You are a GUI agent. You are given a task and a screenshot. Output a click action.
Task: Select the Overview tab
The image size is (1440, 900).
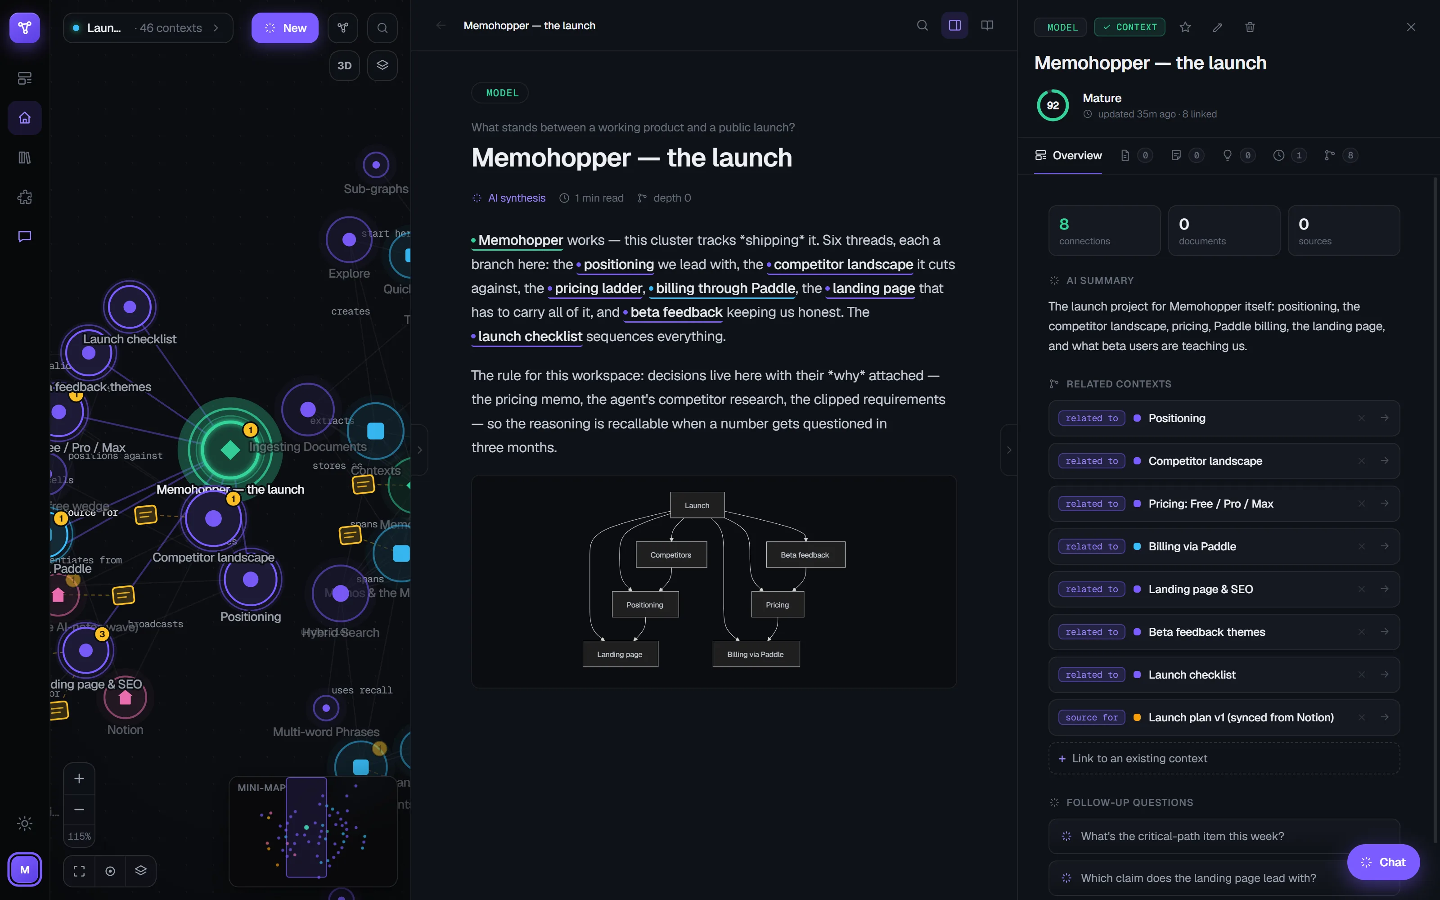(1068, 155)
